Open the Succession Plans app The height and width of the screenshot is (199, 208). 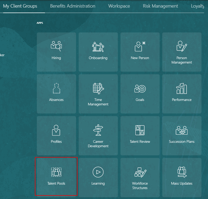[x=182, y=136]
